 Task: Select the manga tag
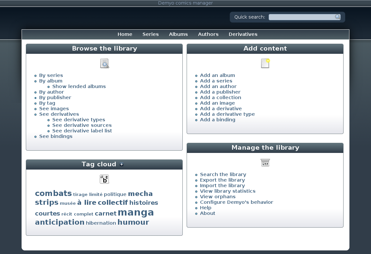(x=136, y=213)
